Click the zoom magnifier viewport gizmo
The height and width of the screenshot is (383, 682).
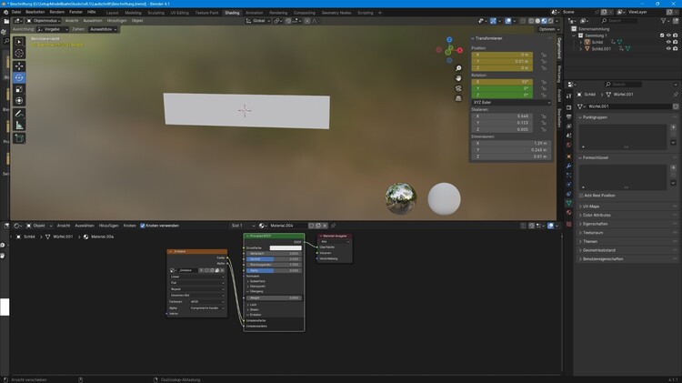coord(459,68)
